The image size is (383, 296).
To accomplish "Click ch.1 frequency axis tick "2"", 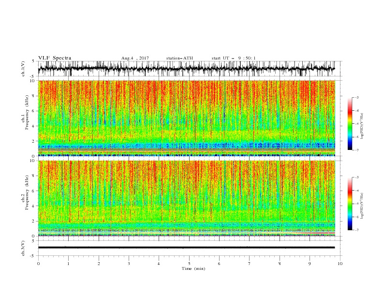I will point(34,141).
